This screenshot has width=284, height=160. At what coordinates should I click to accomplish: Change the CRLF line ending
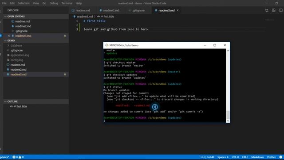[245, 157]
